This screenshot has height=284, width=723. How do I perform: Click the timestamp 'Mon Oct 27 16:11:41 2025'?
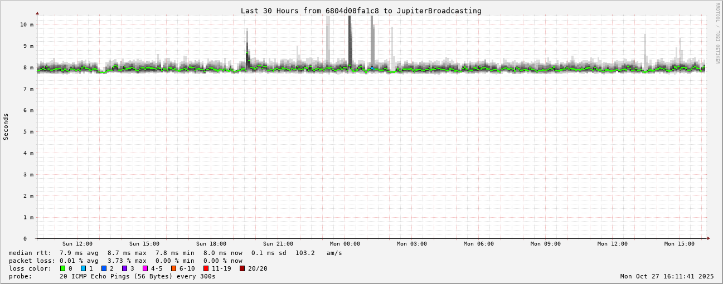[x=667, y=276]
